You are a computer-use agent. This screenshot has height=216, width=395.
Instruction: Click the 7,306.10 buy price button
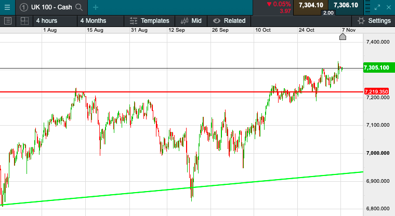[x=346, y=5]
